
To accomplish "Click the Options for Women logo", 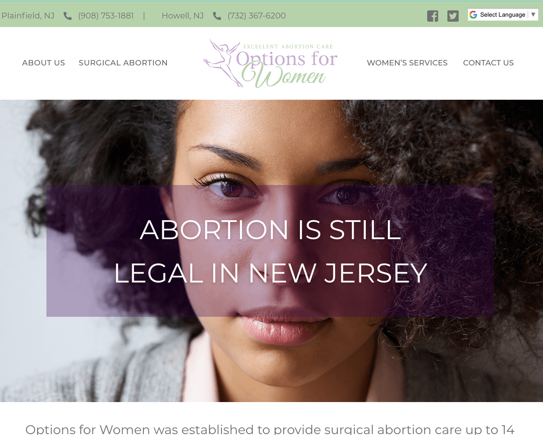I will (270, 63).
